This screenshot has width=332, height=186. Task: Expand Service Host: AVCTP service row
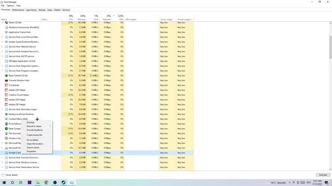point(2,56)
